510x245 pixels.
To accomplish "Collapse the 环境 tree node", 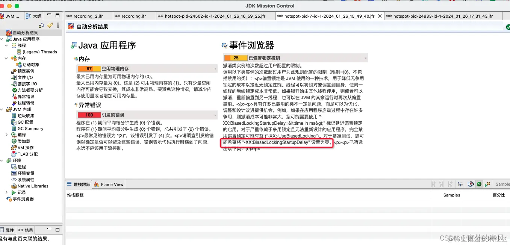I will [2, 160].
